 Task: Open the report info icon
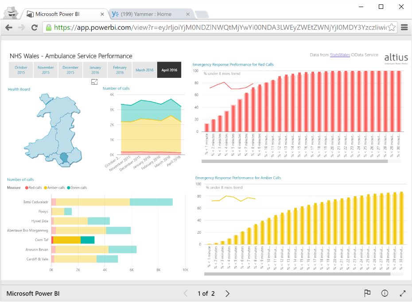pos(385,293)
